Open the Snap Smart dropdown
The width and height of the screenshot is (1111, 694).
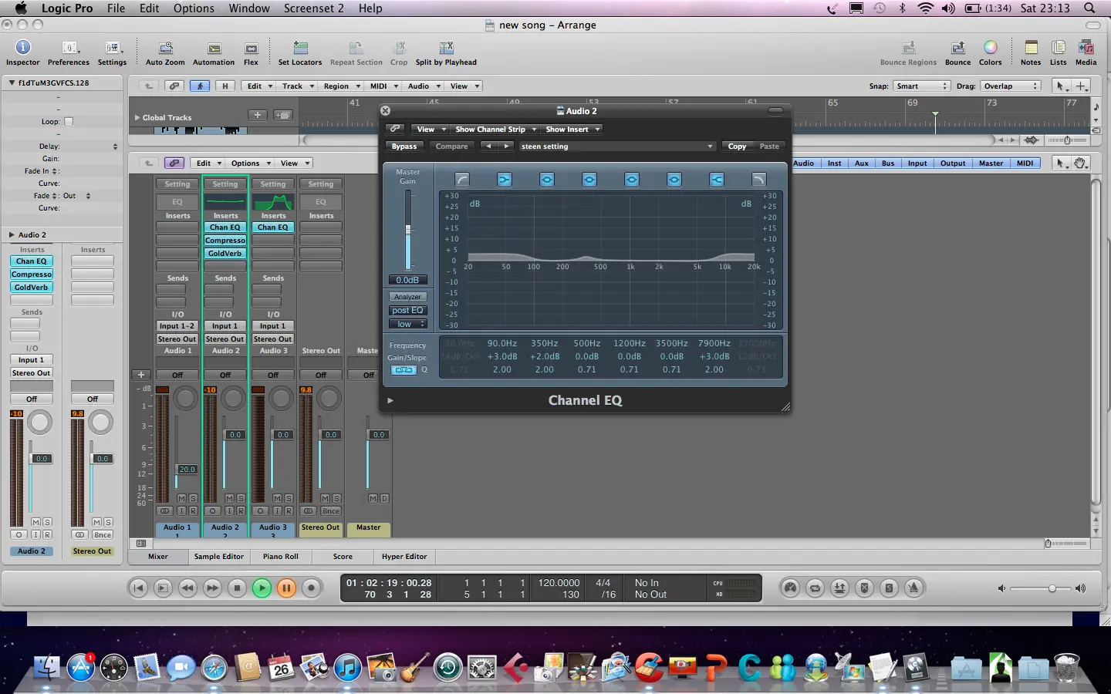pyautogui.click(x=921, y=86)
